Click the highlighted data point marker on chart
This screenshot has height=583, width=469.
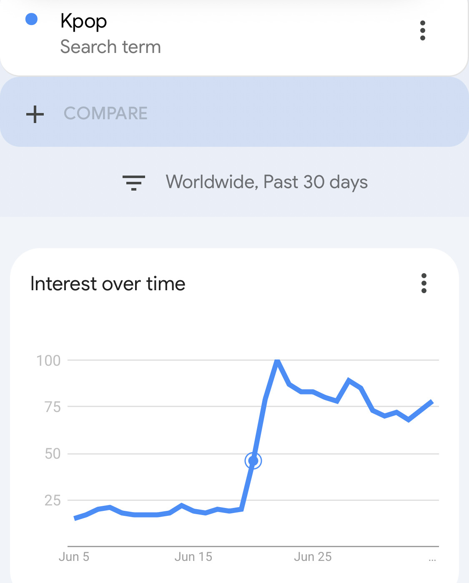253,461
